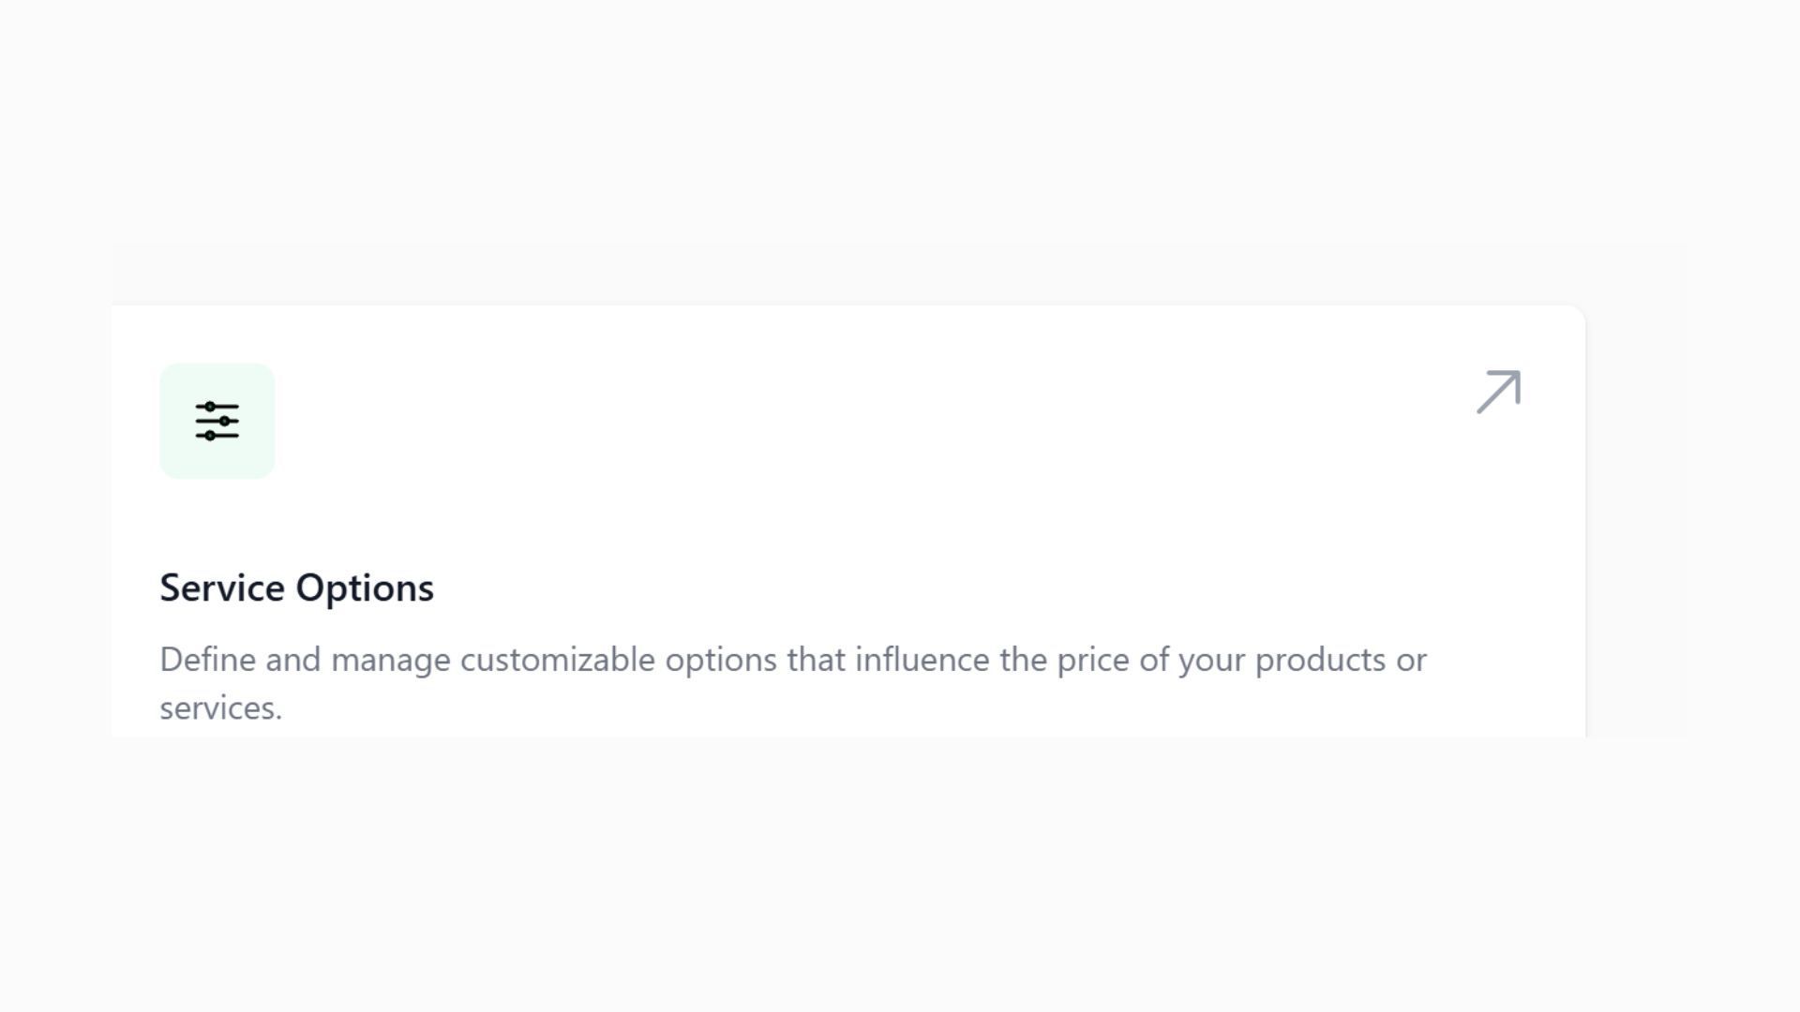Open Service Options via the diagonal arrow
Image resolution: width=1800 pixels, height=1012 pixels.
pos(1498,392)
